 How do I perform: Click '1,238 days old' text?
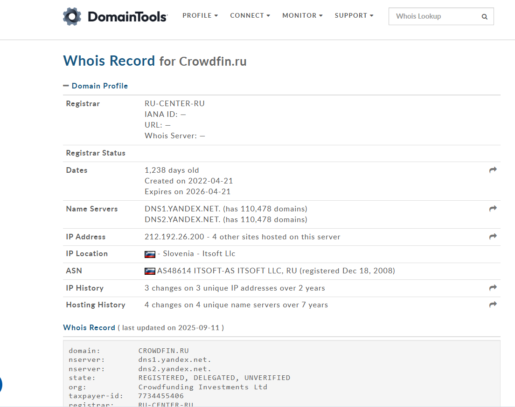pyautogui.click(x=172, y=170)
